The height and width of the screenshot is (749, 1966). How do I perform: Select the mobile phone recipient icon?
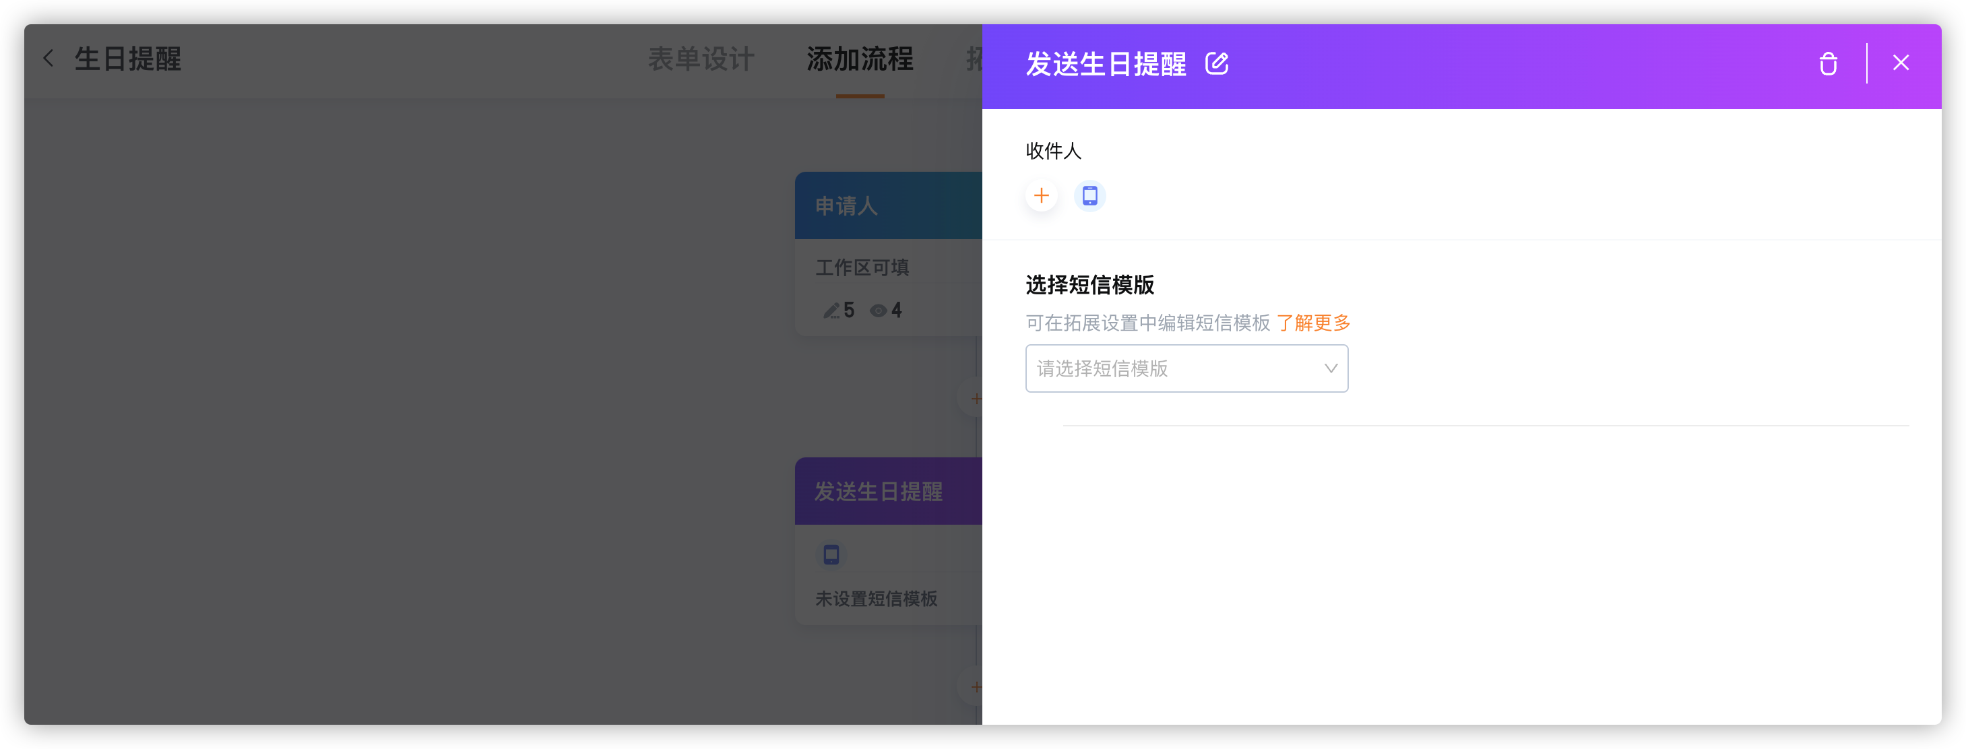[1090, 196]
